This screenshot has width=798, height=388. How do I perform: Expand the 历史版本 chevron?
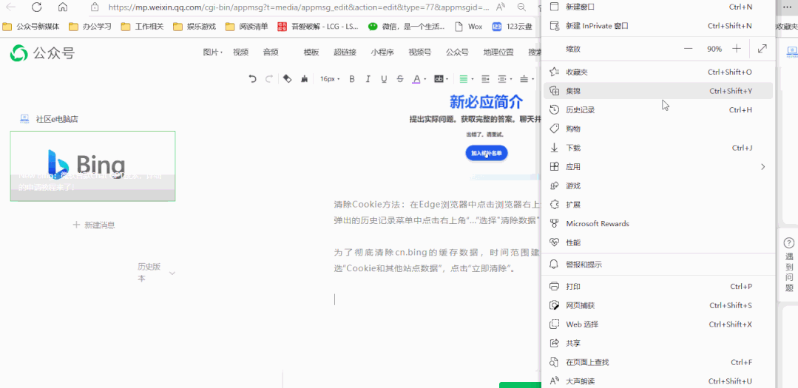pos(172,273)
